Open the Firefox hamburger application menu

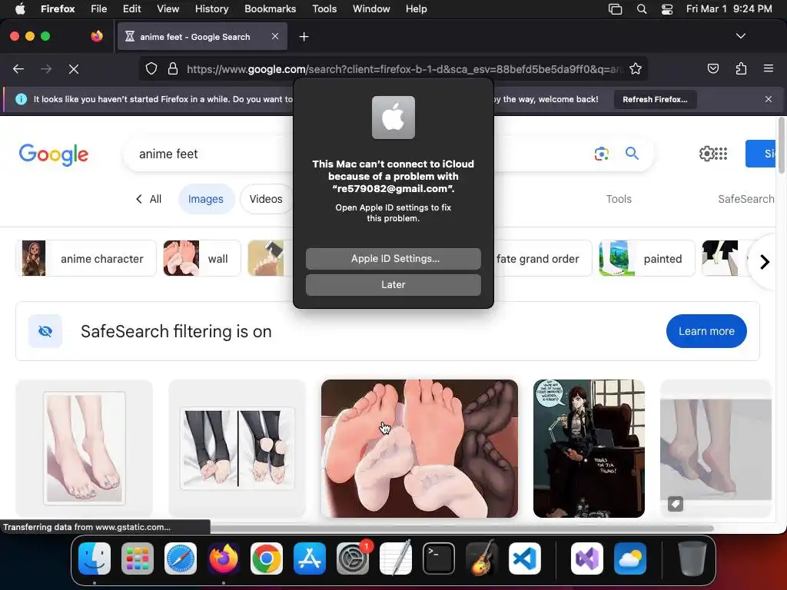click(769, 68)
